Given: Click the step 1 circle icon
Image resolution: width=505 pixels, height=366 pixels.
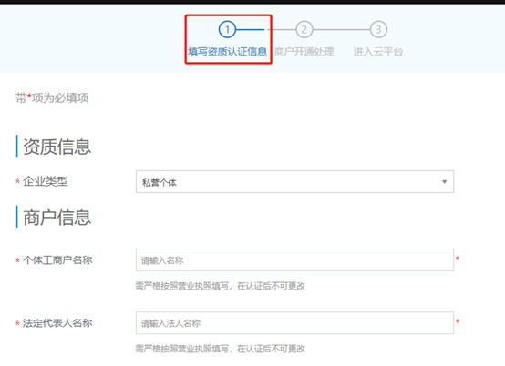Looking at the screenshot, I should (227, 29).
